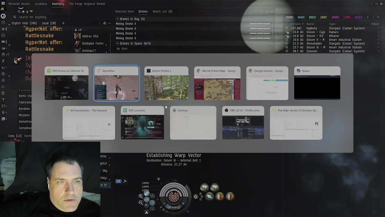Click the flag icon above search field
This screenshot has width=385, height=217.
[x=31, y=11]
